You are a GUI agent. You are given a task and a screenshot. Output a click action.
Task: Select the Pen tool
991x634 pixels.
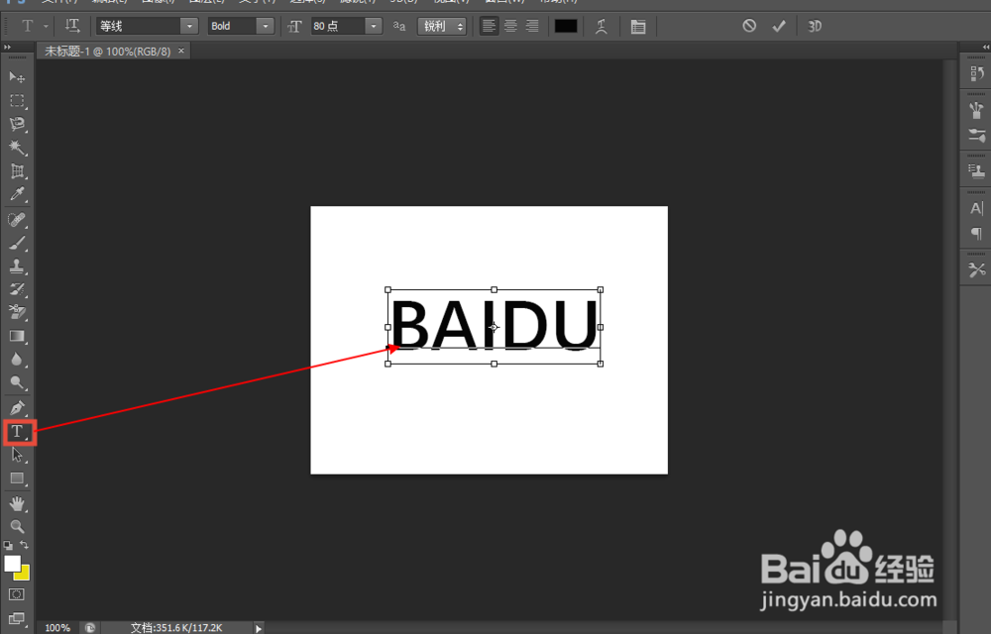point(17,408)
